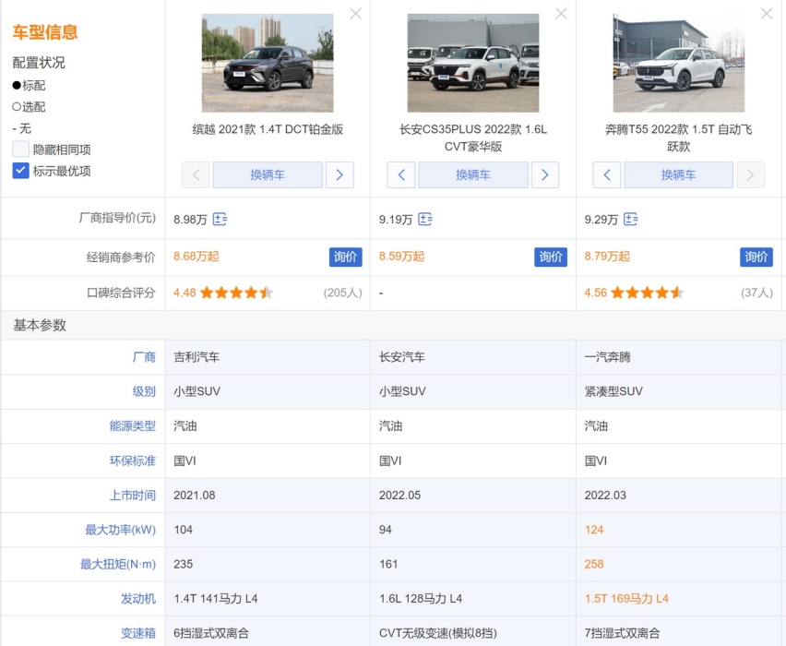Untick the 标示最优项 checkbox
786x646 pixels.
tap(20, 171)
